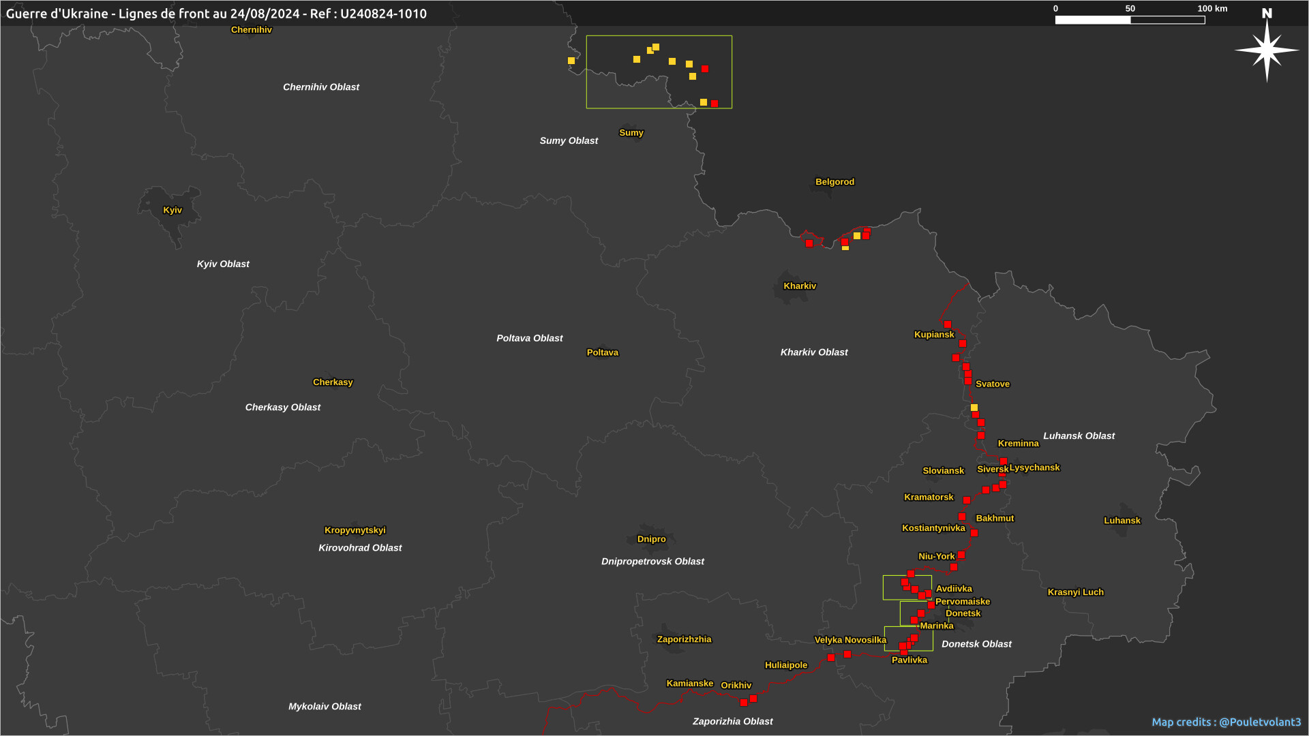The height and width of the screenshot is (736, 1309).
Task: Click the Map credits @Pouletvolant3 text
Action: click(x=1226, y=722)
